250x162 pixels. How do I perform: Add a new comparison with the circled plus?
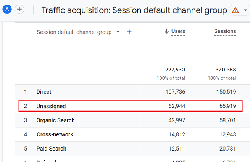click(x=19, y=10)
